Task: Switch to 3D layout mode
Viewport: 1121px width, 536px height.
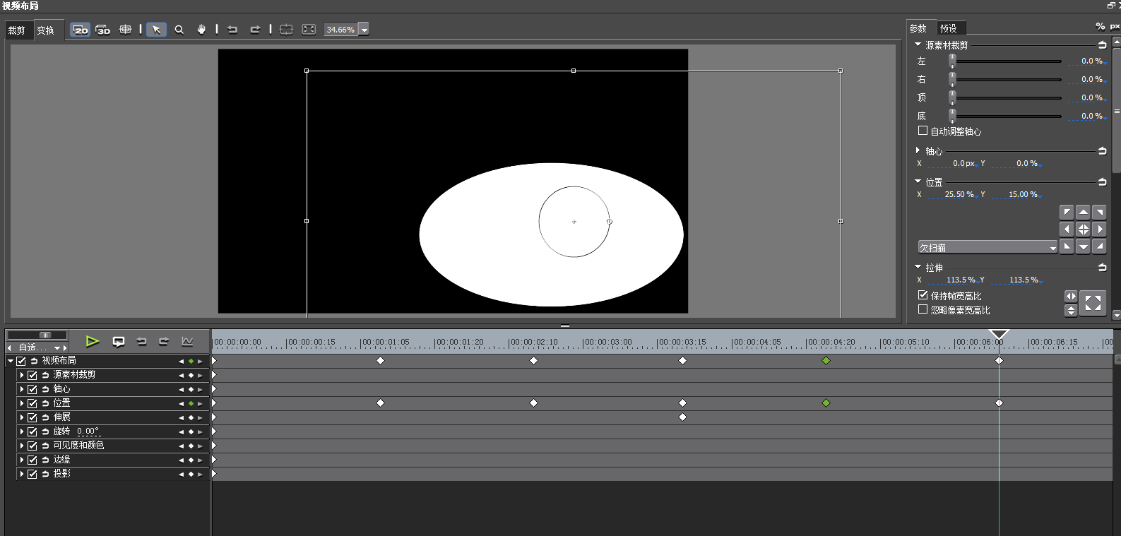Action: [103, 30]
